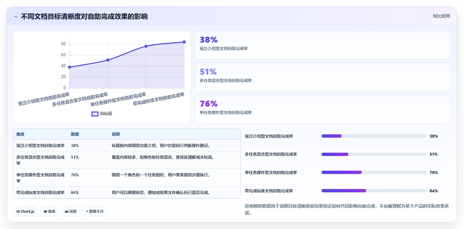Click description starting 围绕一个角色和一个任务

click(x=161, y=175)
